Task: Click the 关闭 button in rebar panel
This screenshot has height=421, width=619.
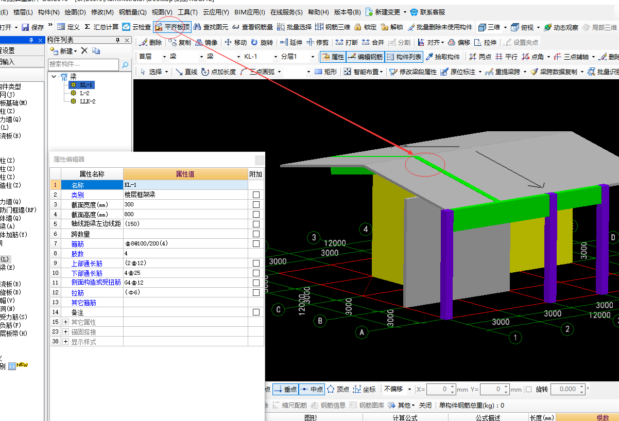Action: [425, 405]
